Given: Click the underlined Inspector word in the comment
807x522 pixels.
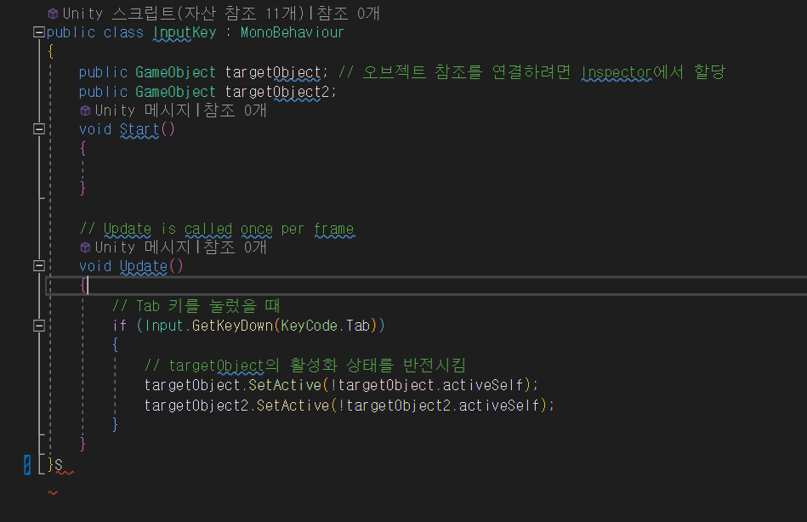Looking at the screenshot, I should pos(617,72).
